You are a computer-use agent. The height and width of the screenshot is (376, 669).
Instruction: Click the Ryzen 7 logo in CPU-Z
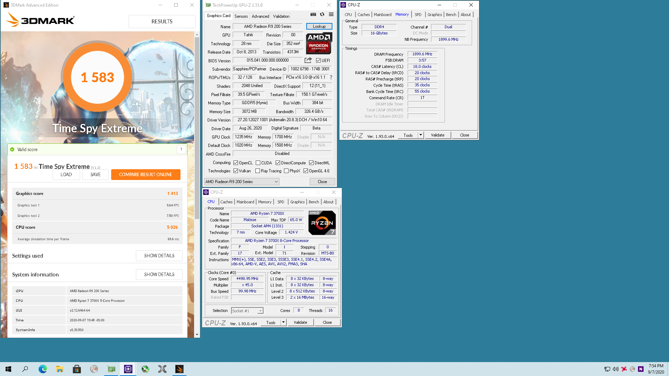point(322,223)
